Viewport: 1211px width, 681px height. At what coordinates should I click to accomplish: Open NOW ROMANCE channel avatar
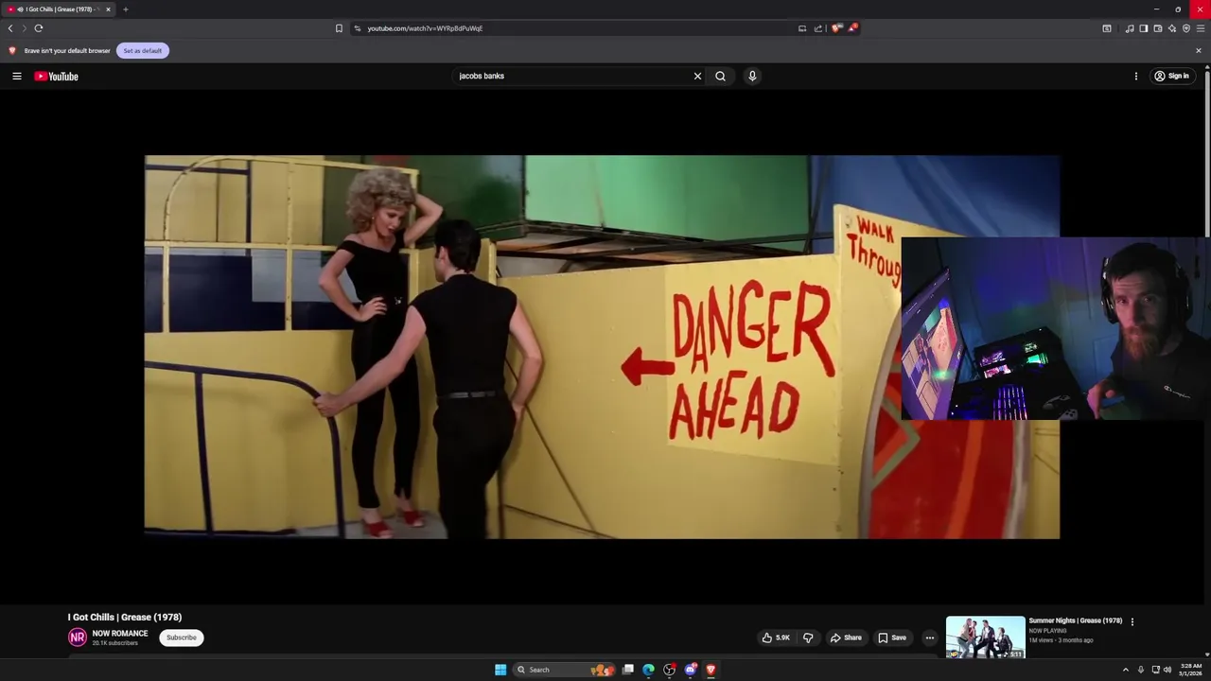coord(78,637)
